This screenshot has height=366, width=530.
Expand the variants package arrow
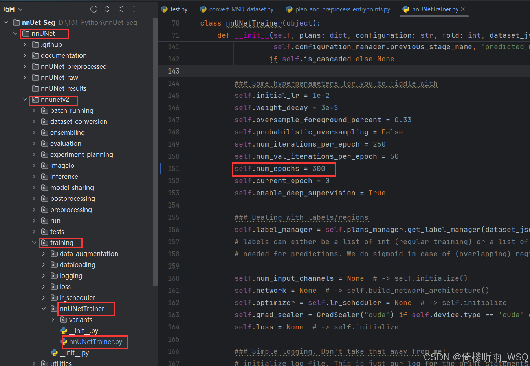point(53,320)
